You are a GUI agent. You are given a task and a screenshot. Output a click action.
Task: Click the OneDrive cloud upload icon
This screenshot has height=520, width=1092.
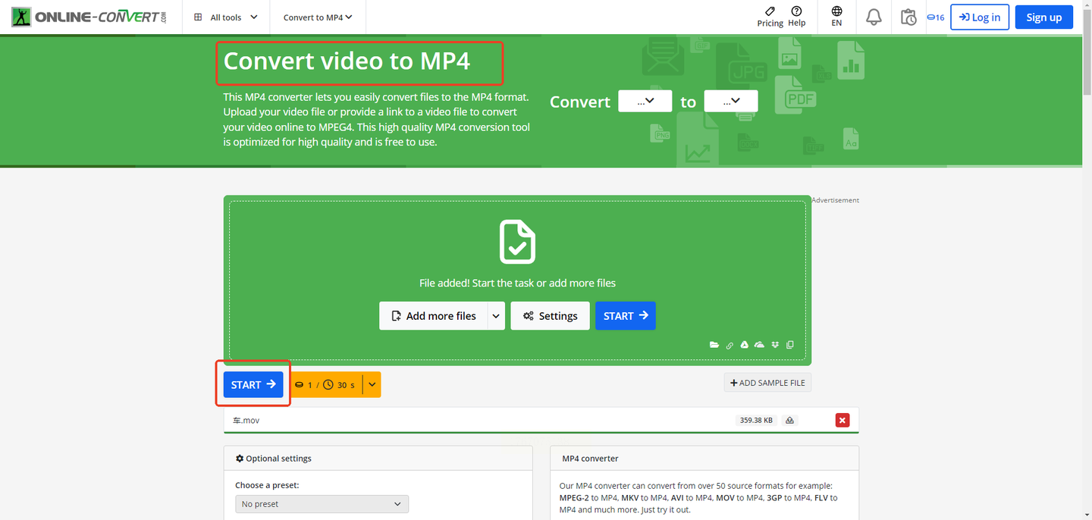(x=760, y=345)
